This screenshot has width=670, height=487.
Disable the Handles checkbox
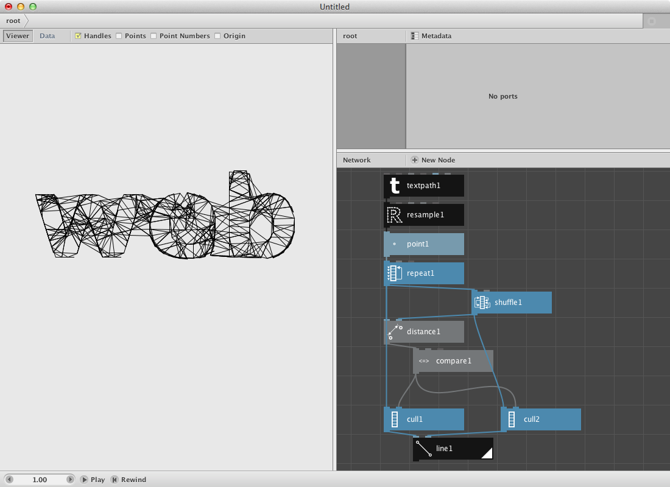(x=78, y=36)
